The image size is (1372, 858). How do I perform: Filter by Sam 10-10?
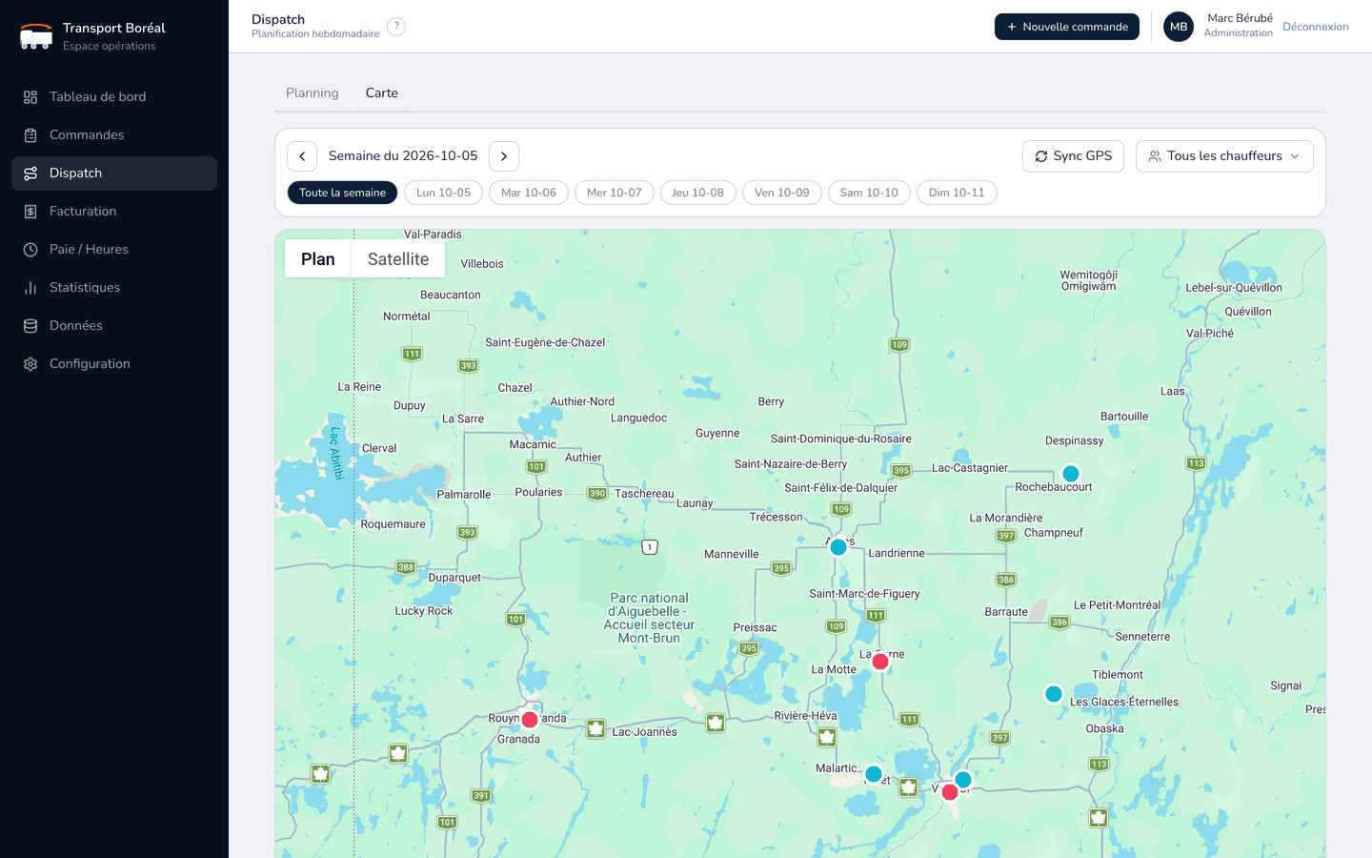(x=869, y=193)
